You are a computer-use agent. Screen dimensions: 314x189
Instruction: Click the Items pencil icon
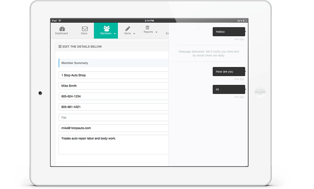point(128,28)
